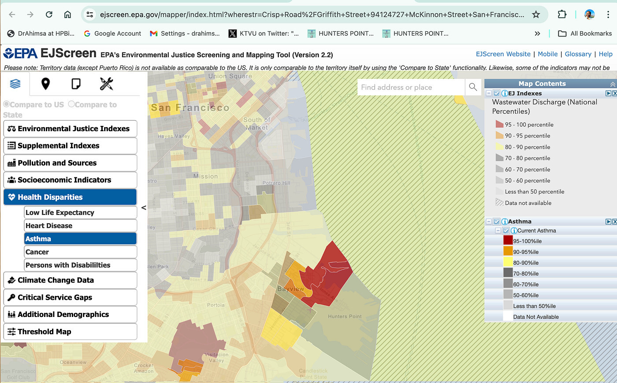The height and width of the screenshot is (383, 617).
Task: Click arrow button on Asthma layer header
Action: click(608, 221)
